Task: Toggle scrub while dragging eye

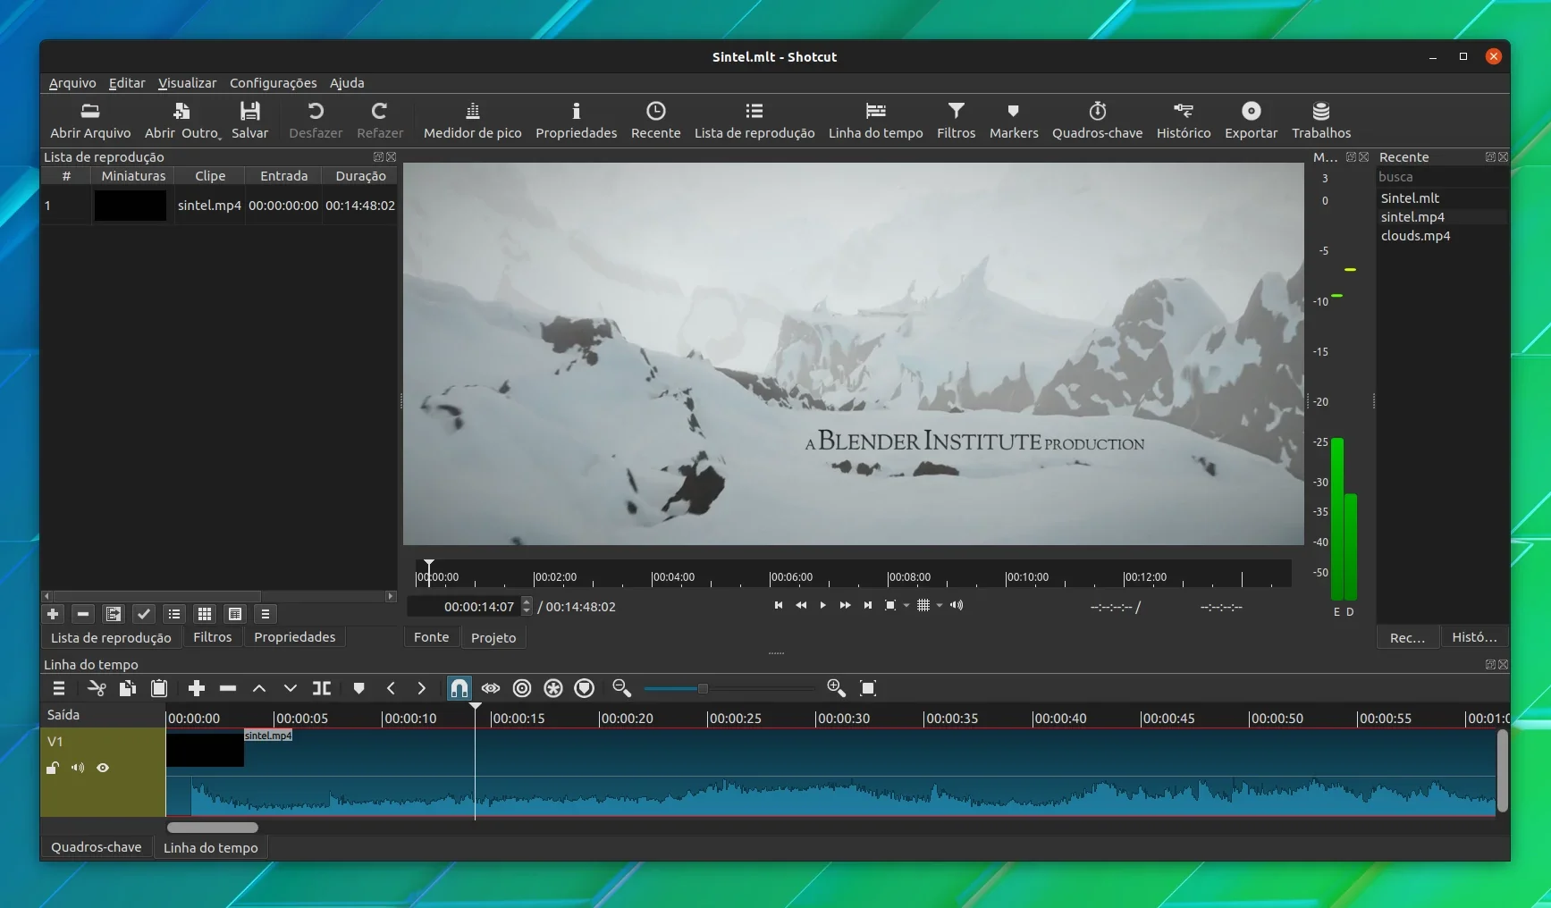Action: coord(491,688)
